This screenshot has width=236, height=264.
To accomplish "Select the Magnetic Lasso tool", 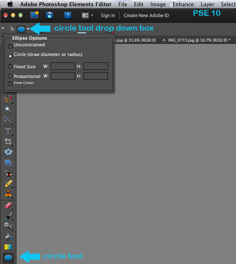I will tap(8, 99).
